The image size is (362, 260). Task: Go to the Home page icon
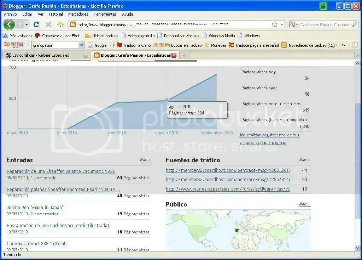[x=60, y=24]
